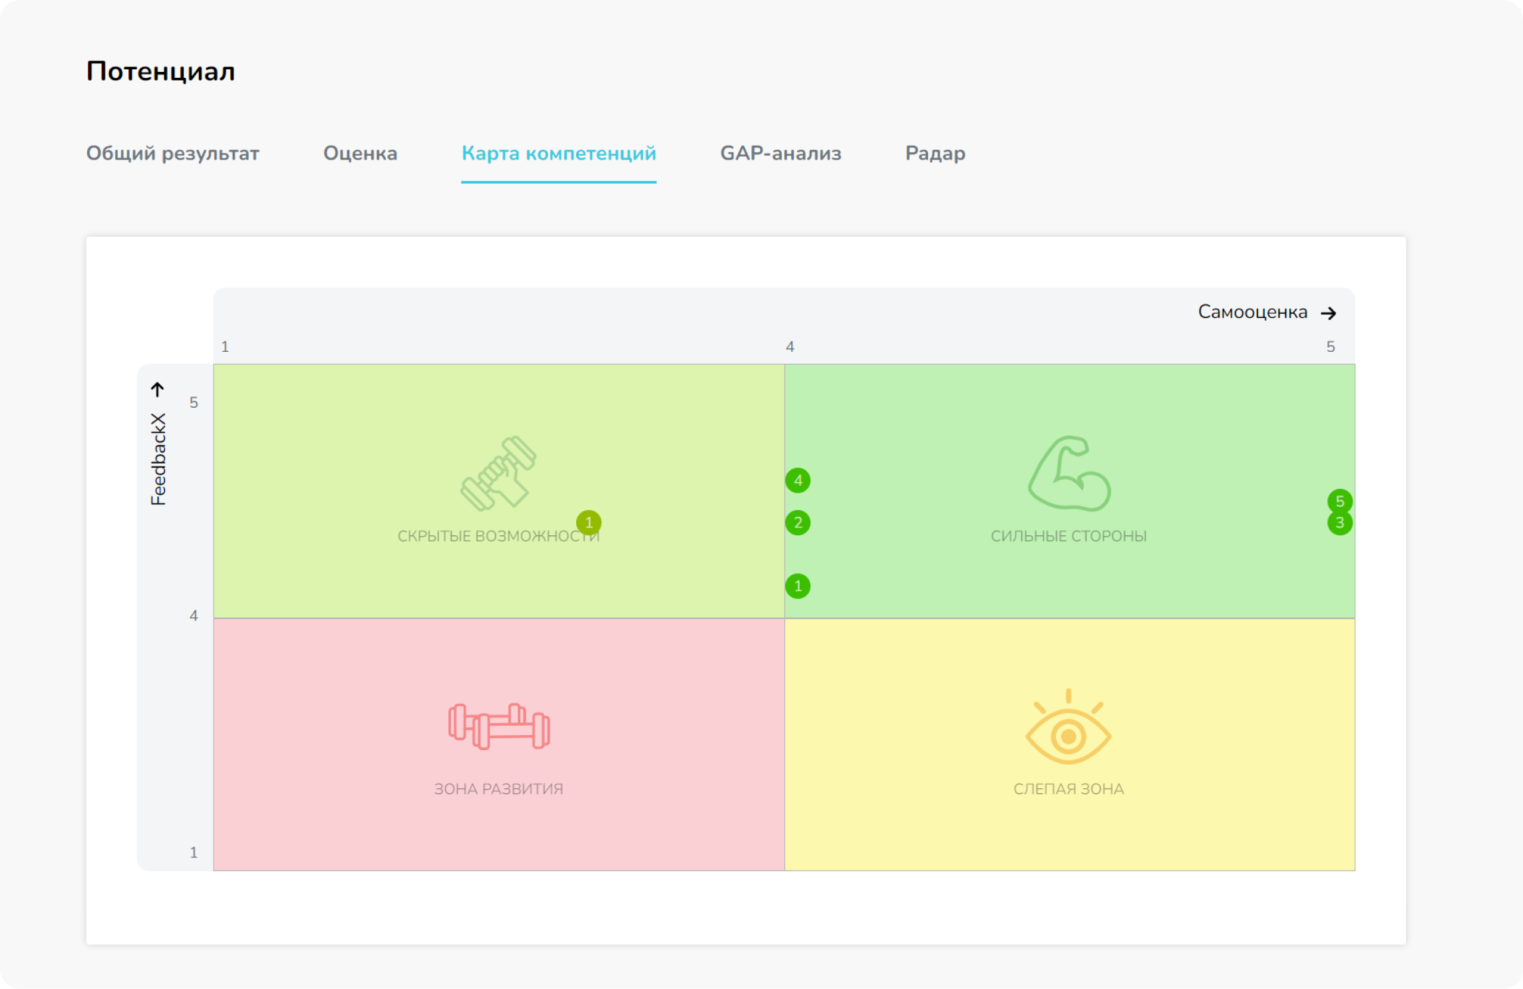Open the Радар view
Image resolution: width=1523 pixels, height=989 pixels.
pos(934,154)
